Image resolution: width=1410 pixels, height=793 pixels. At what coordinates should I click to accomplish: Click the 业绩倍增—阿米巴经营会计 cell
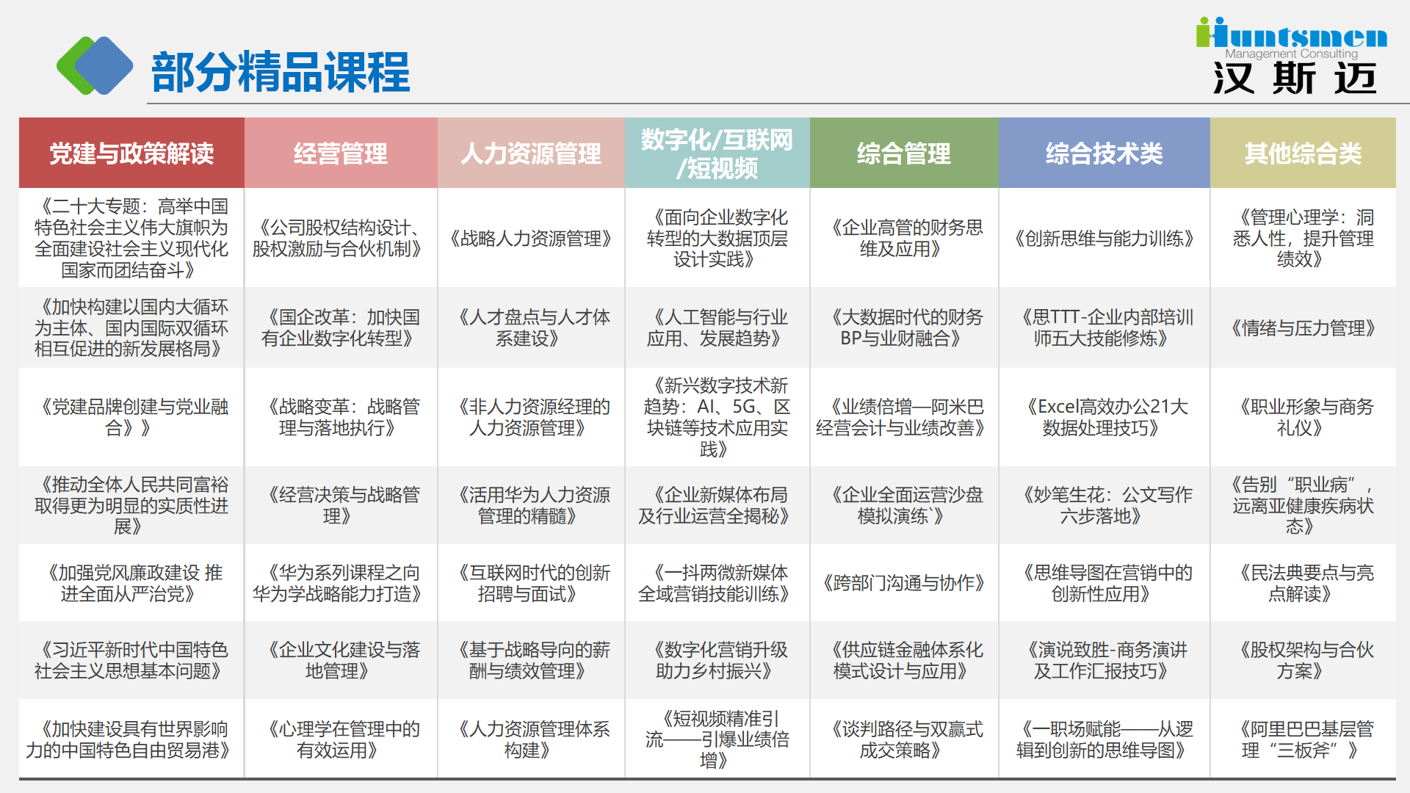point(904,417)
